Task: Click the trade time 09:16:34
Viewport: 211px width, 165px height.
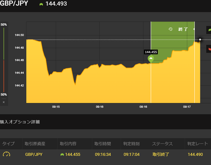Action: [x=103, y=154]
